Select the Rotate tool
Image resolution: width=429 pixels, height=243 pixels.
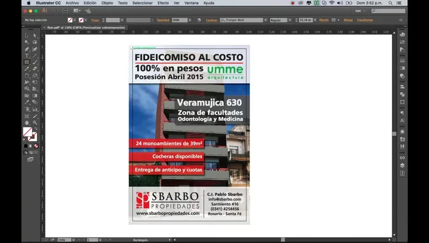pos(27,75)
